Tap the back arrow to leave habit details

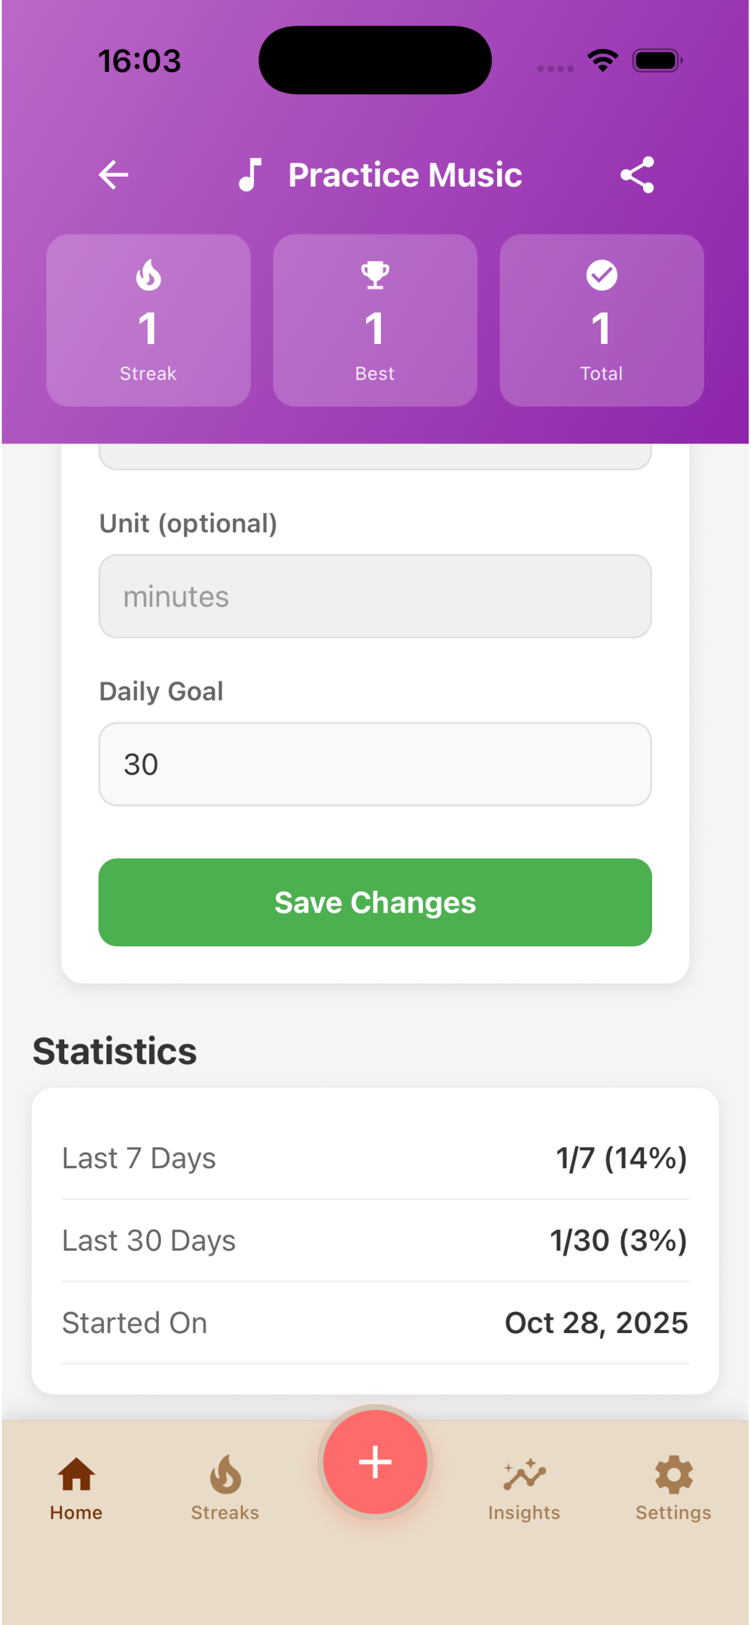tap(113, 175)
